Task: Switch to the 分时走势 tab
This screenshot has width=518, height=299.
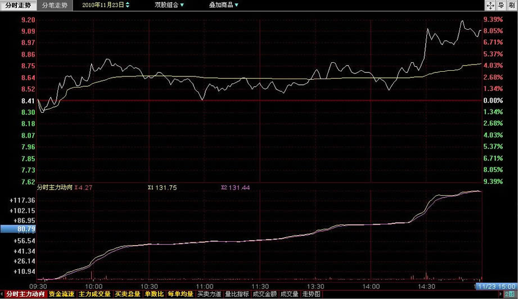Action: [19, 5]
